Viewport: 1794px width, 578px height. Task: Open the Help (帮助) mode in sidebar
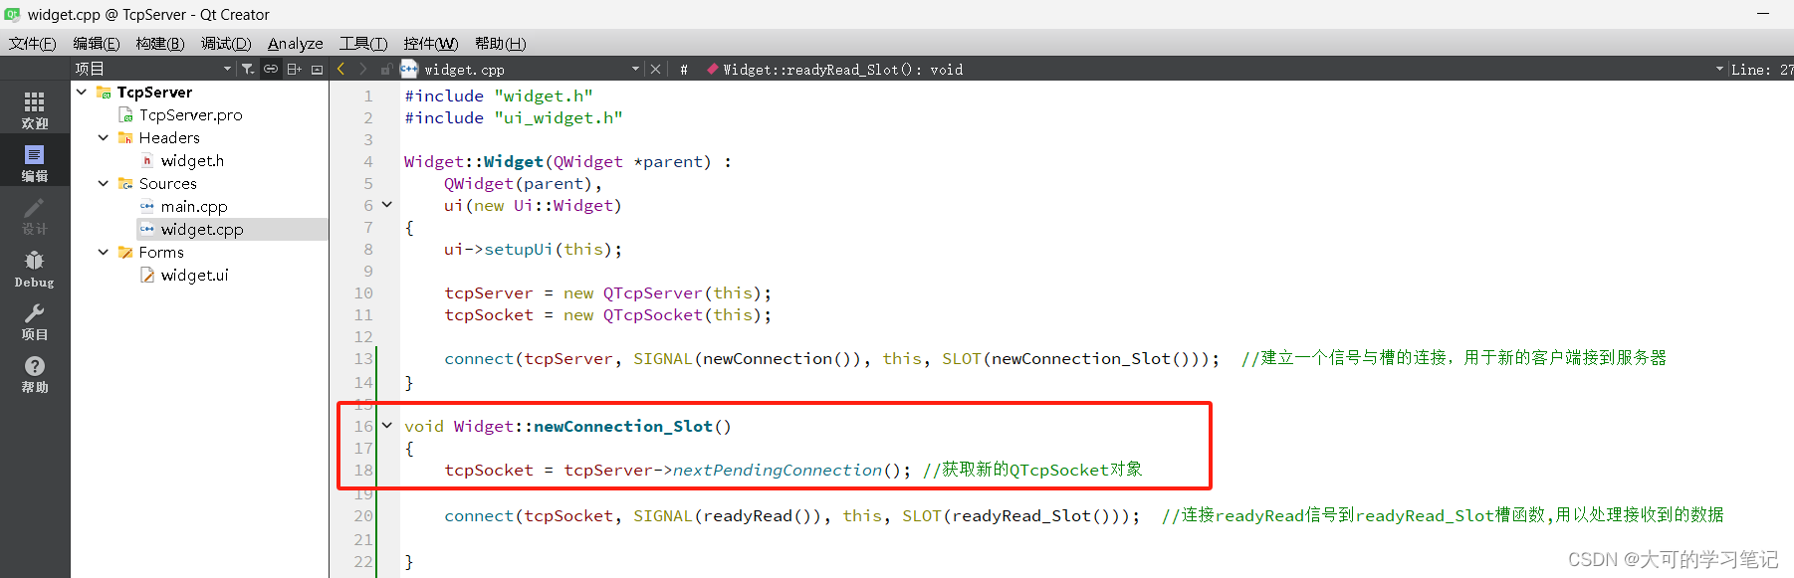[x=35, y=374]
